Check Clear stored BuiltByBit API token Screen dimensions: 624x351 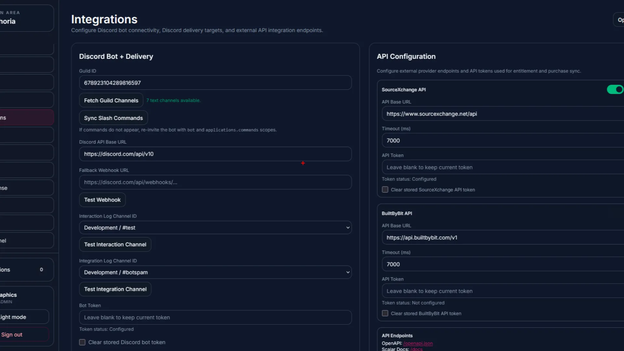[x=385, y=313]
